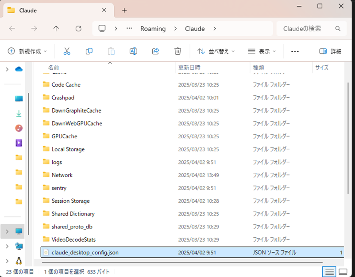The image size is (355, 277).
Task: Go forward with the right arrow
Action: pyautogui.click(x=34, y=28)
